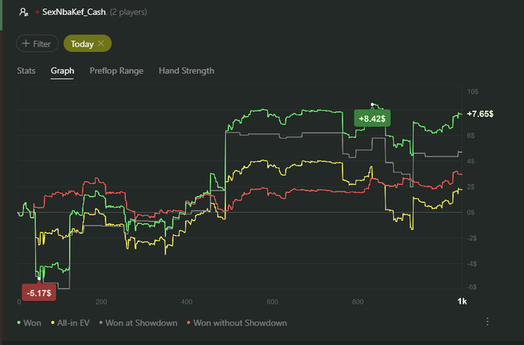Toggle the All-in EV yellow series in the legend
This screenshot has height=345, width=524.
point(70,323)
